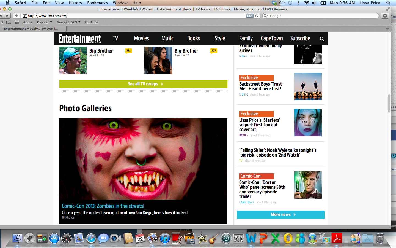The image size is (396, 248).
Task: Open the Google search engine dropdown
Action: tap(266, 16)
